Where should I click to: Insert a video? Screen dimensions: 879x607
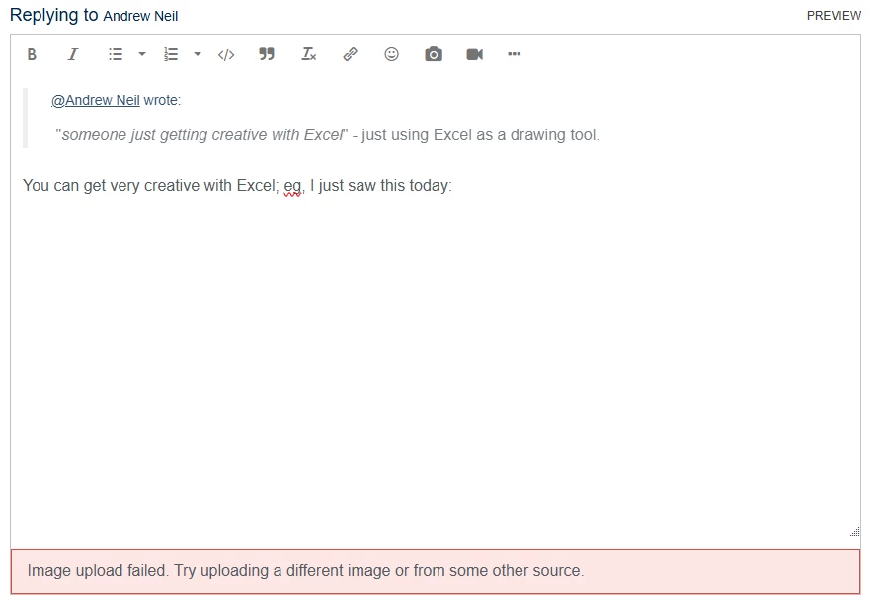(x=474, y=54)
